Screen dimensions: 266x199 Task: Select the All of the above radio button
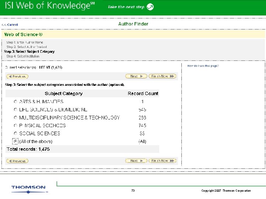(16, 141)
